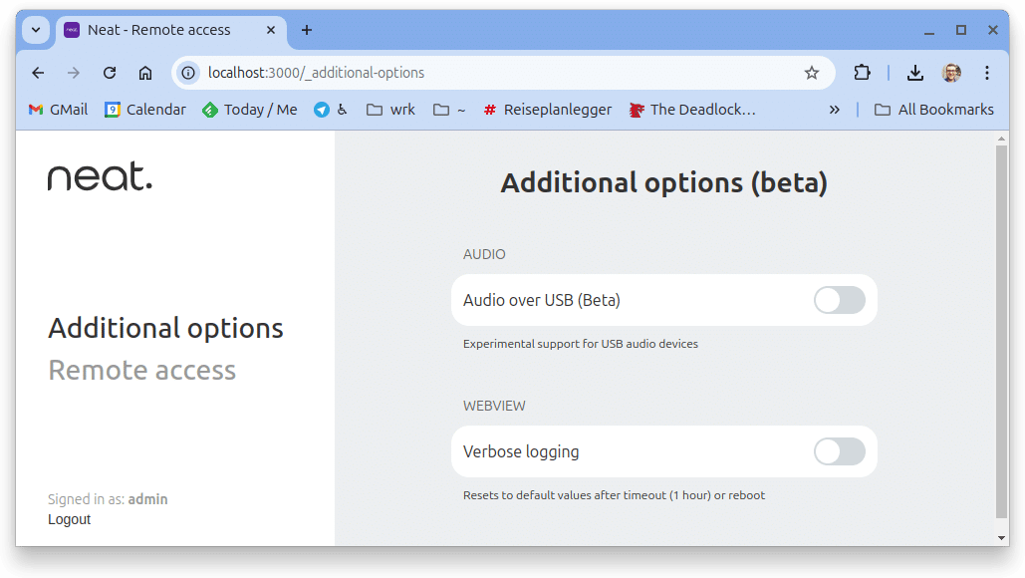
Task: Open the accessibility wheelchair bookmark
Action: click(342, 110)
